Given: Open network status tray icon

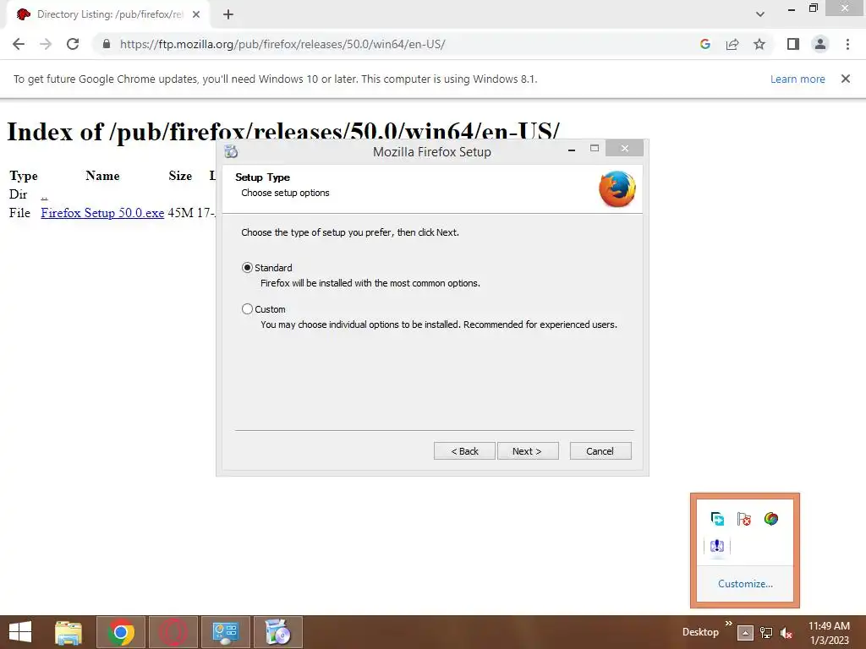Looking at the screenshot, I should click(766, 633).
